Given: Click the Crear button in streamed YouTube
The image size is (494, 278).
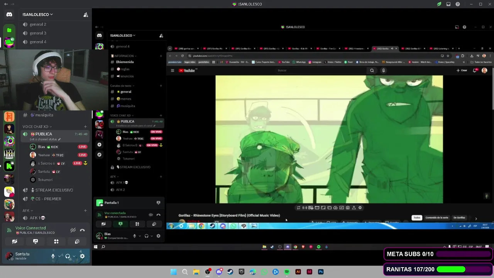Looking at the screenshot, I should pyautogui.click(x=462, y=71).
